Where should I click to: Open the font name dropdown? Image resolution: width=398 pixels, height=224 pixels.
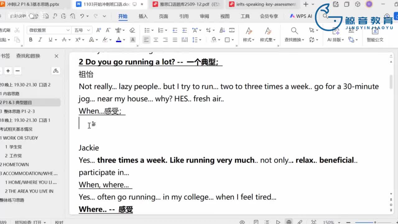(68, 30)
